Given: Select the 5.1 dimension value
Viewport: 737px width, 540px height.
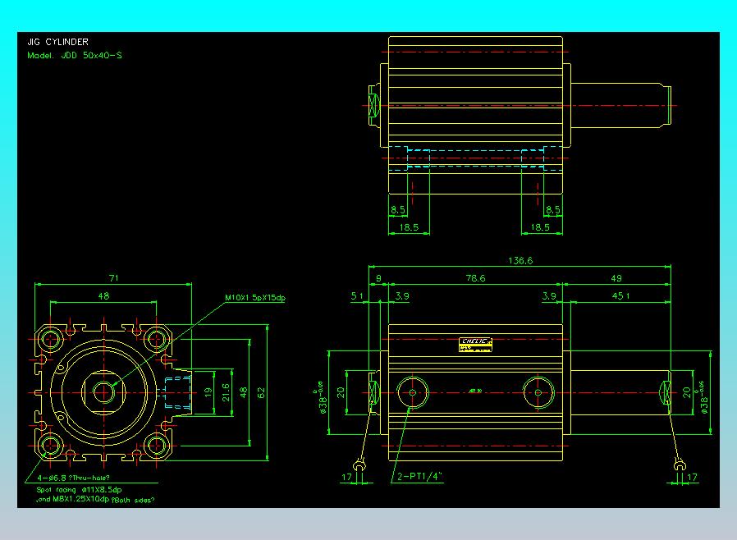Looking at the screenshot, I should pyautogui.click(x=357, y=296).
